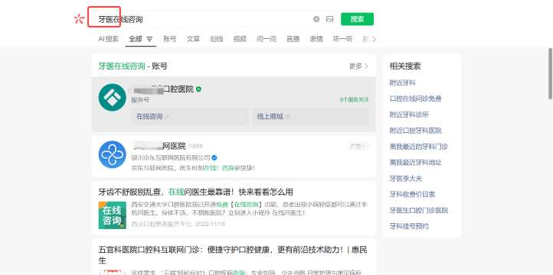The height and width of the screenshot is (275, 553).
Task: Click the vertical page scrollbar thumb
Action: 550,73
